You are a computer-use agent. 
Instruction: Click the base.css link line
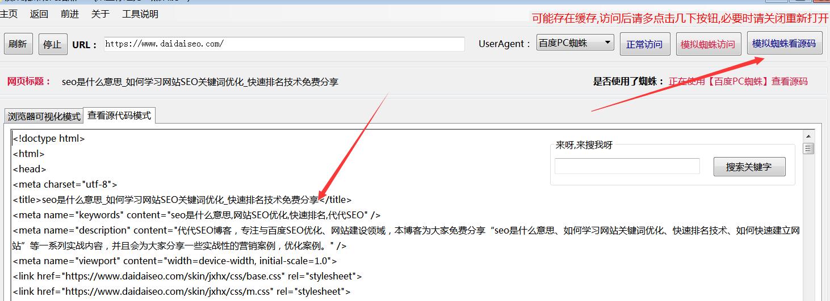click(x=187, y=276)
